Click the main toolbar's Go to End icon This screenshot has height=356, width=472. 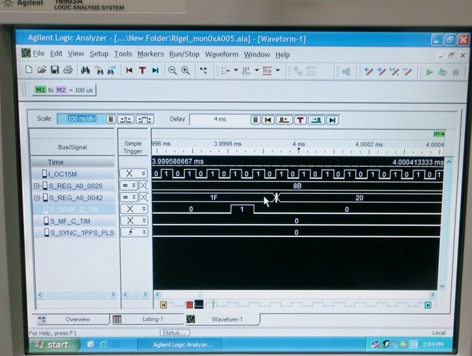pyautogui.click(x=156, y=71)
